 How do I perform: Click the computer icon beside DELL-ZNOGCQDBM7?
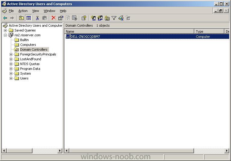pos(68,36)
